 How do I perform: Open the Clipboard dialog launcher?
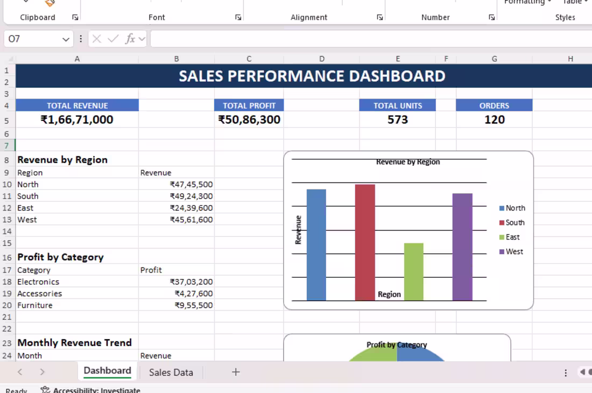(75, 17)
